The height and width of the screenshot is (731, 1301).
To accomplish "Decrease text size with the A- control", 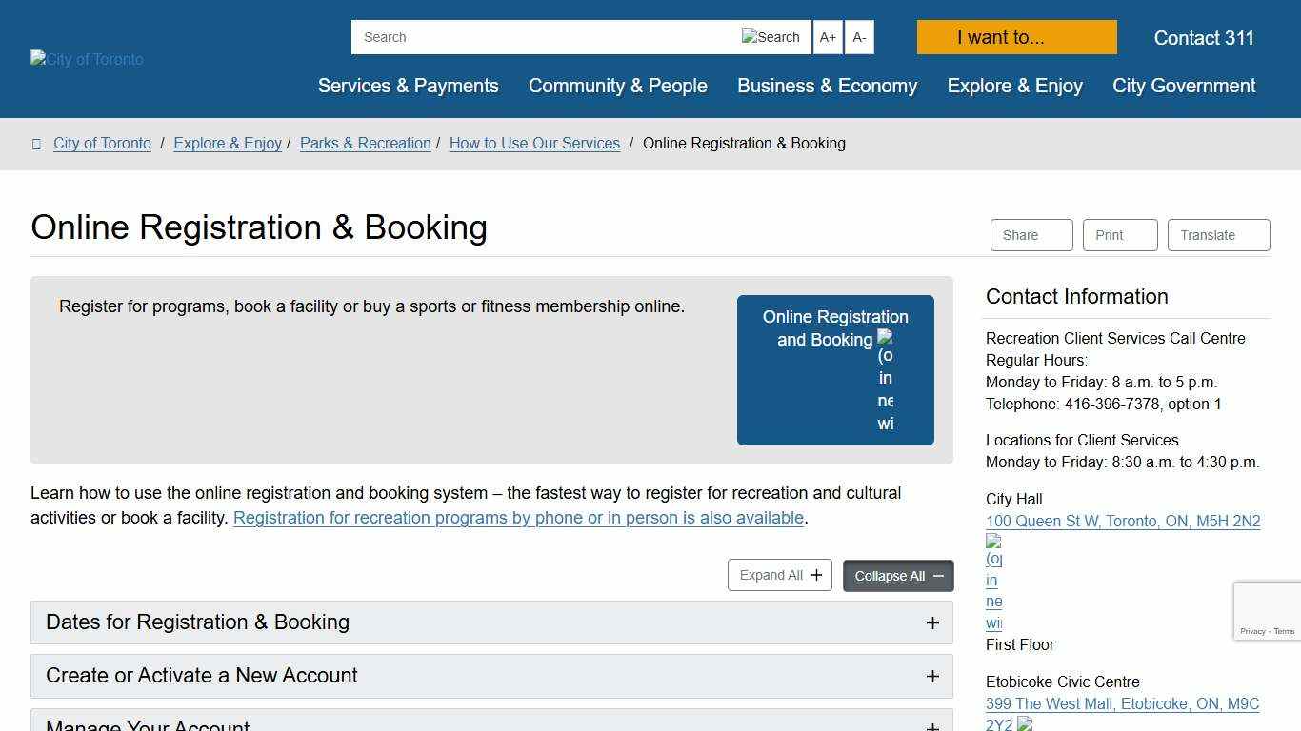I will [x=859, y=37].
